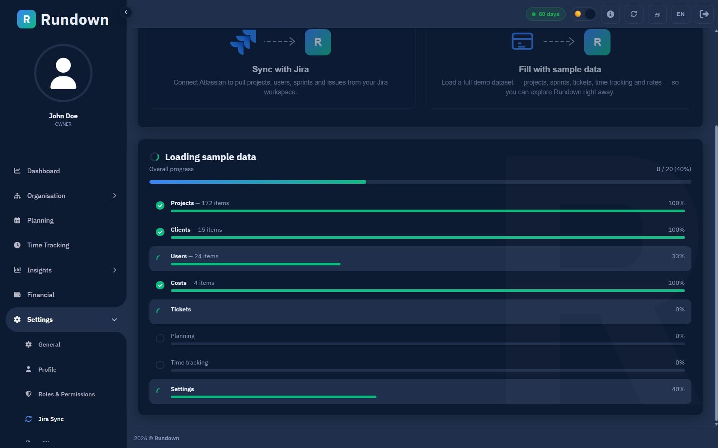Click the Rundown footer link
Screen dimensions: 718x448
click(167, 438)
